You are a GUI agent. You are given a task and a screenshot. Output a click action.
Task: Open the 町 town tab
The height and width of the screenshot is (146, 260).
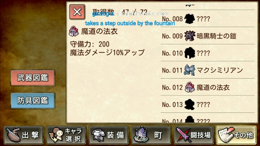(151, 135)
